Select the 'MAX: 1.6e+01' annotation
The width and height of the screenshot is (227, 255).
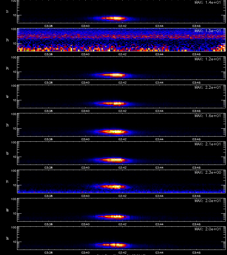coord(208,116)
